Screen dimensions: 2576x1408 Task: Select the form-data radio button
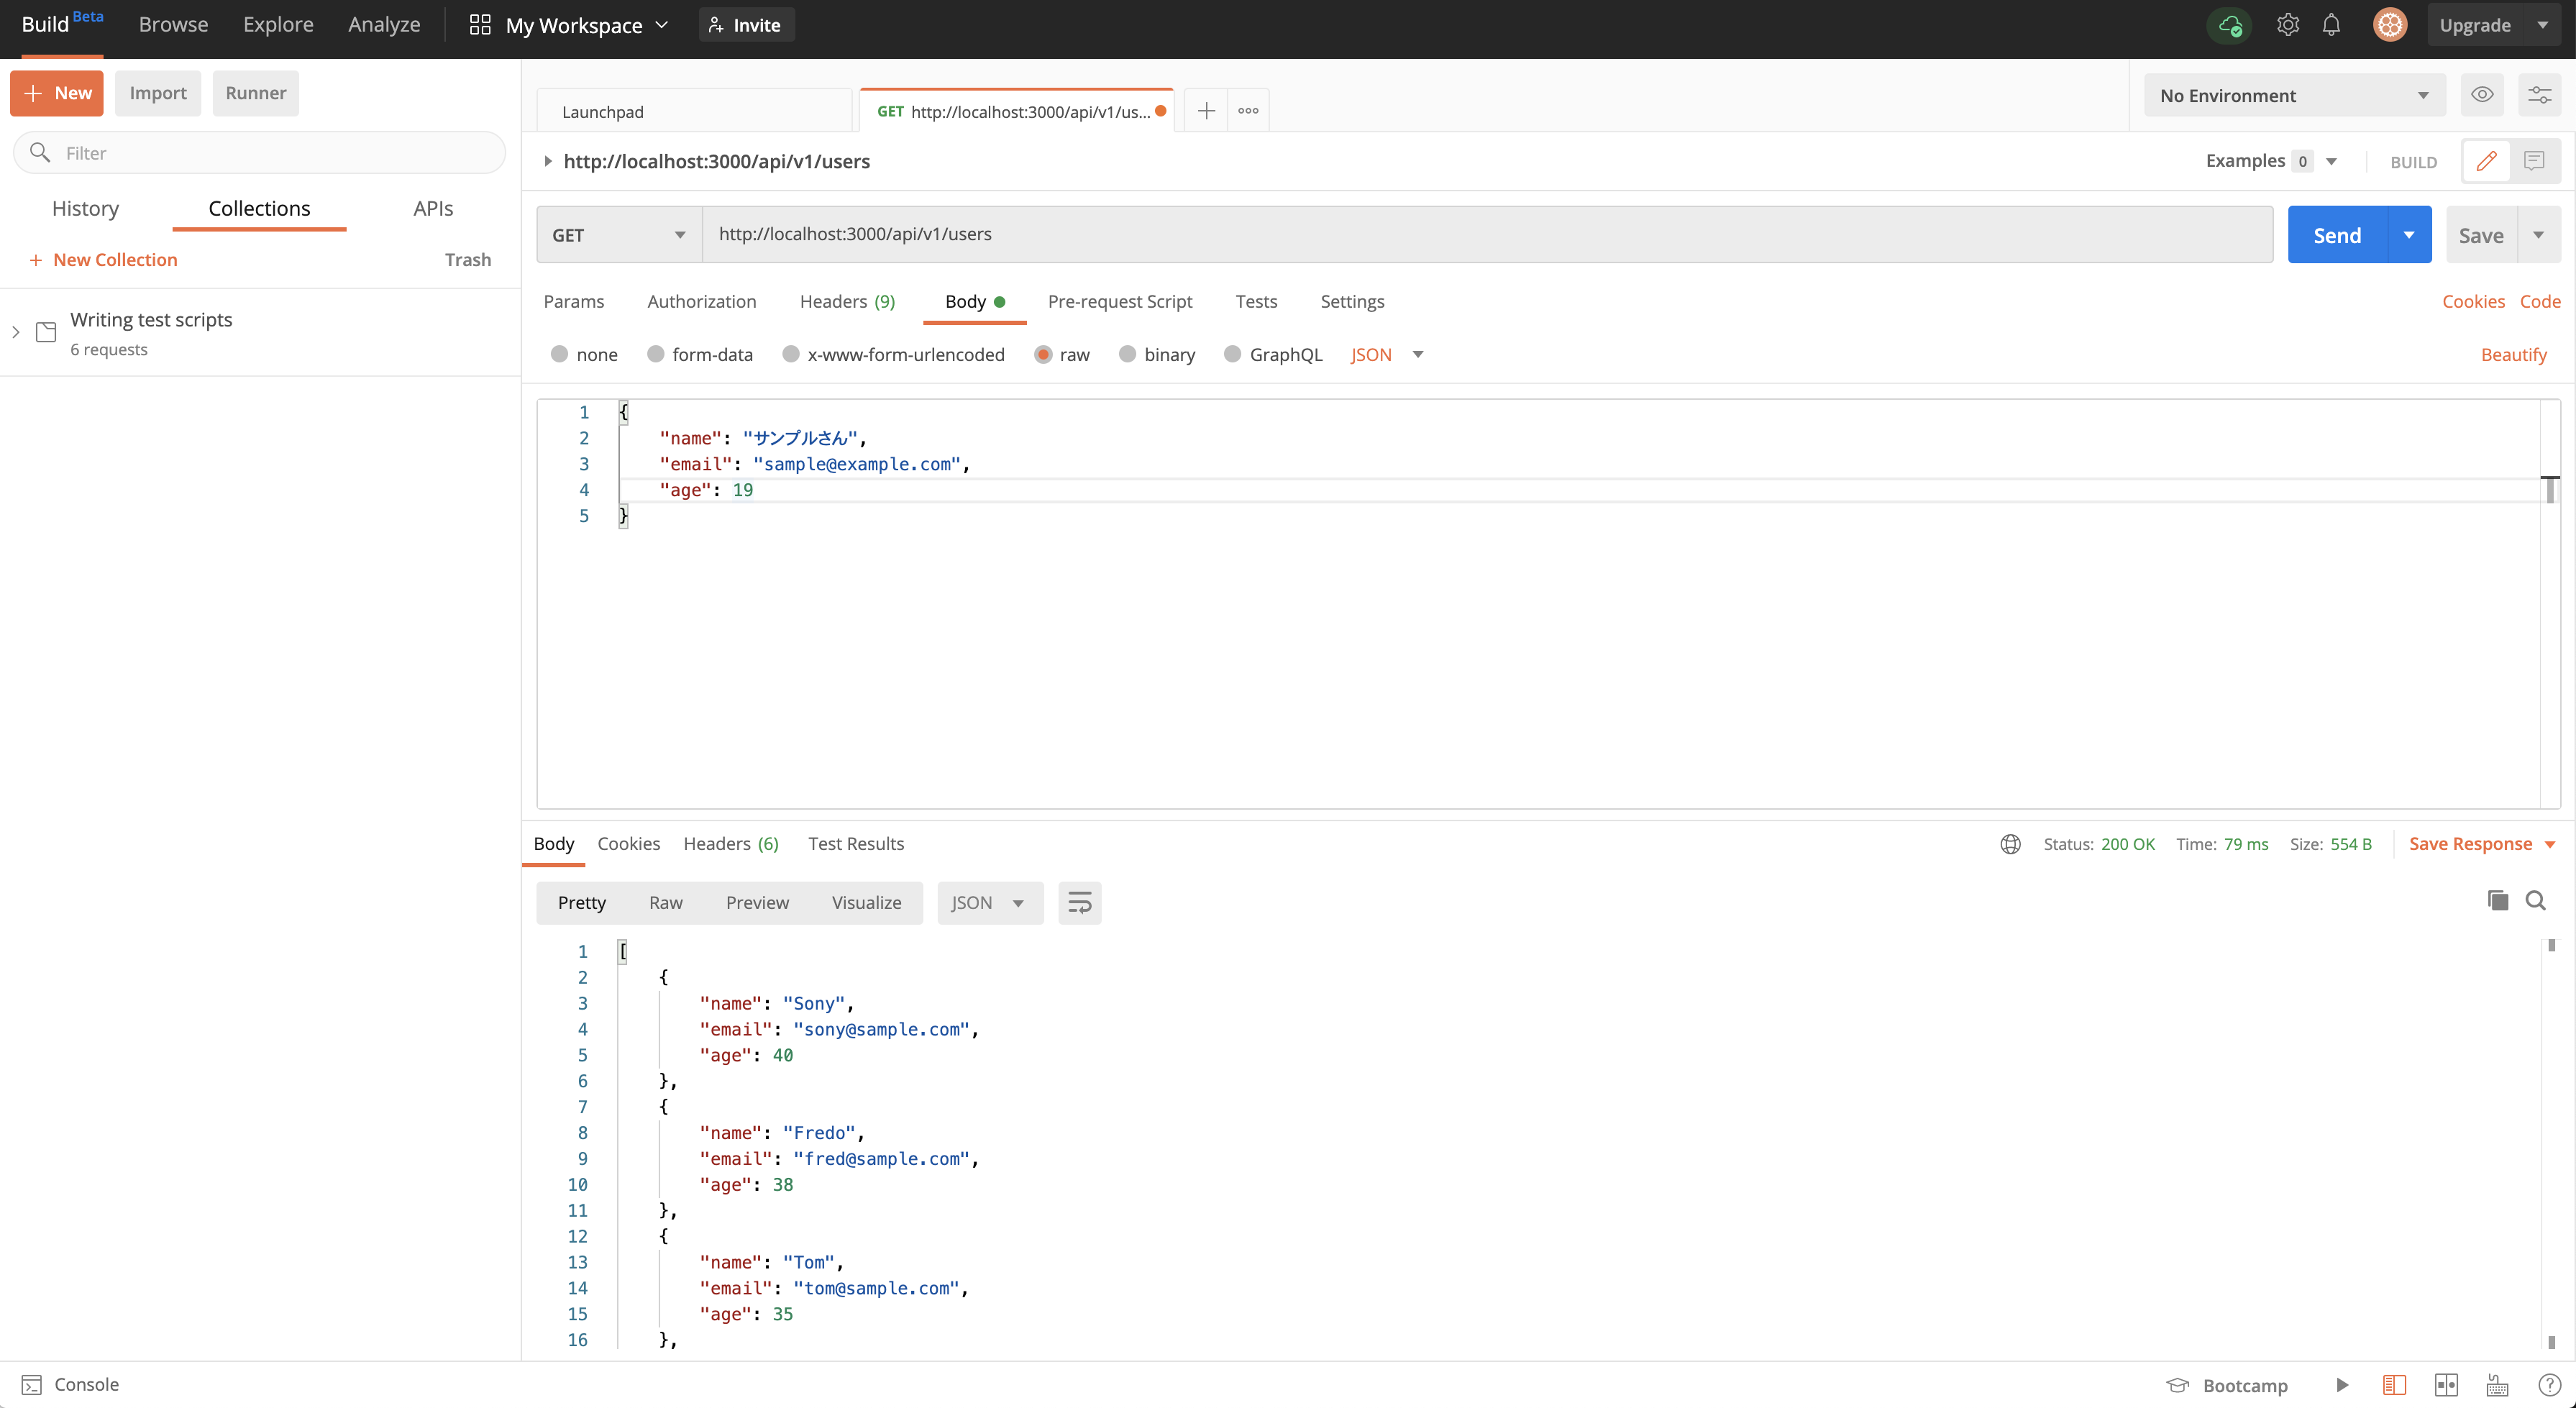click(x=656, y=354)
